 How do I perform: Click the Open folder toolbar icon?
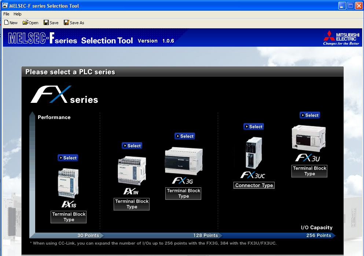(25, 22)
